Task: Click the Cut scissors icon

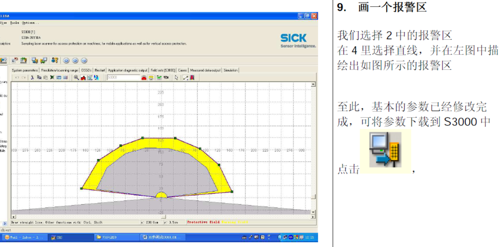Action: (x=33, y=77)
